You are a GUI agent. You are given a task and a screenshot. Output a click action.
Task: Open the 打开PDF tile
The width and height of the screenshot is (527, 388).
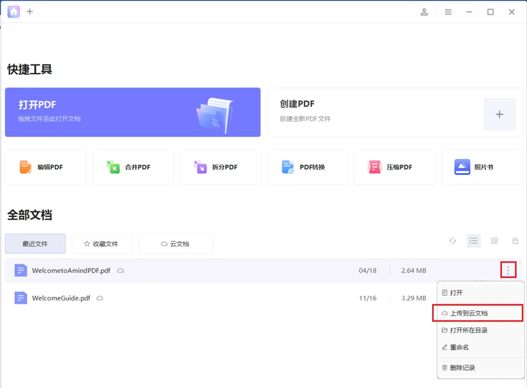(x=133, y=112)
